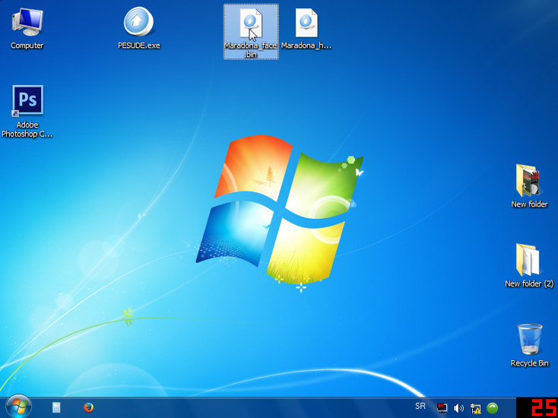The height and width of the screenshot is (418, 558).
Task: Launch Firefox from the taskbar
Action: 89,407
